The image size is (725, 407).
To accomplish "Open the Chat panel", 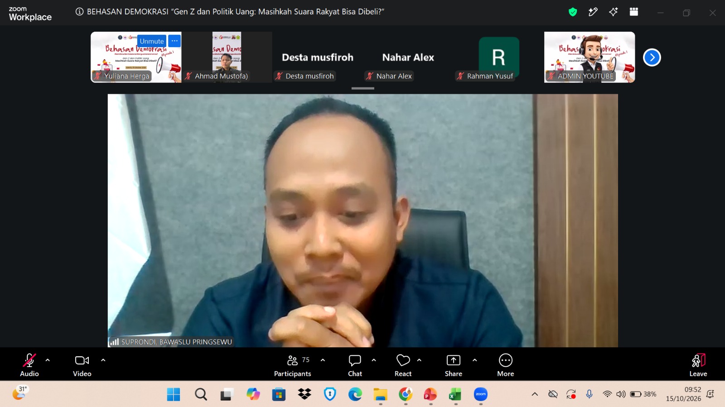I will (355, 365).
